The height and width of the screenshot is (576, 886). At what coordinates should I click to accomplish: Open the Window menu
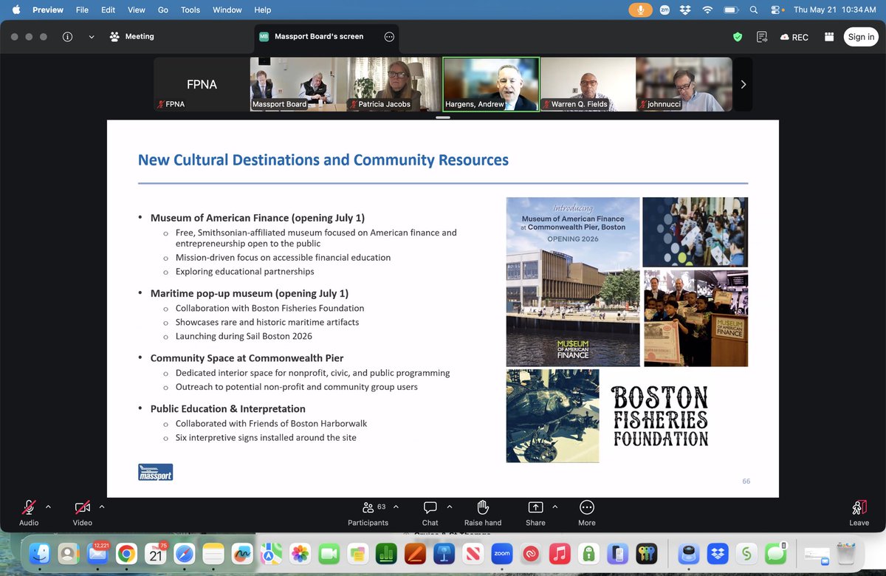click(227, 10)
